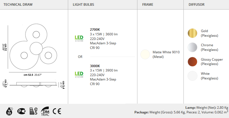Open the Technical Draw column header

(18, 5)
